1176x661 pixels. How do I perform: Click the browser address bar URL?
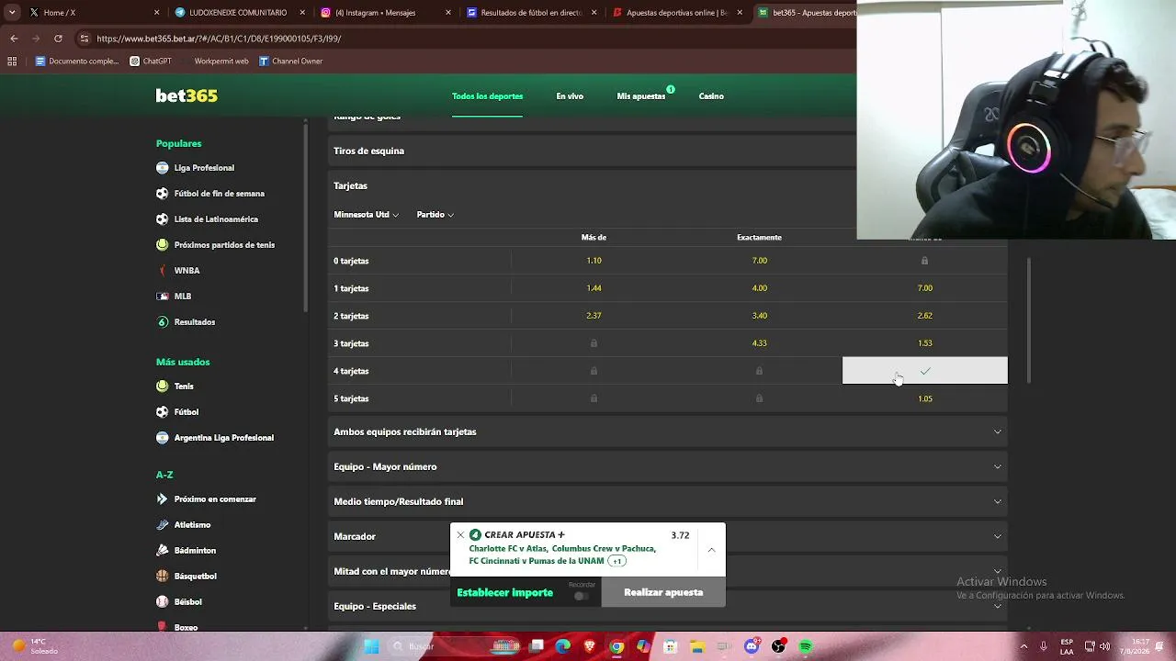219,39
